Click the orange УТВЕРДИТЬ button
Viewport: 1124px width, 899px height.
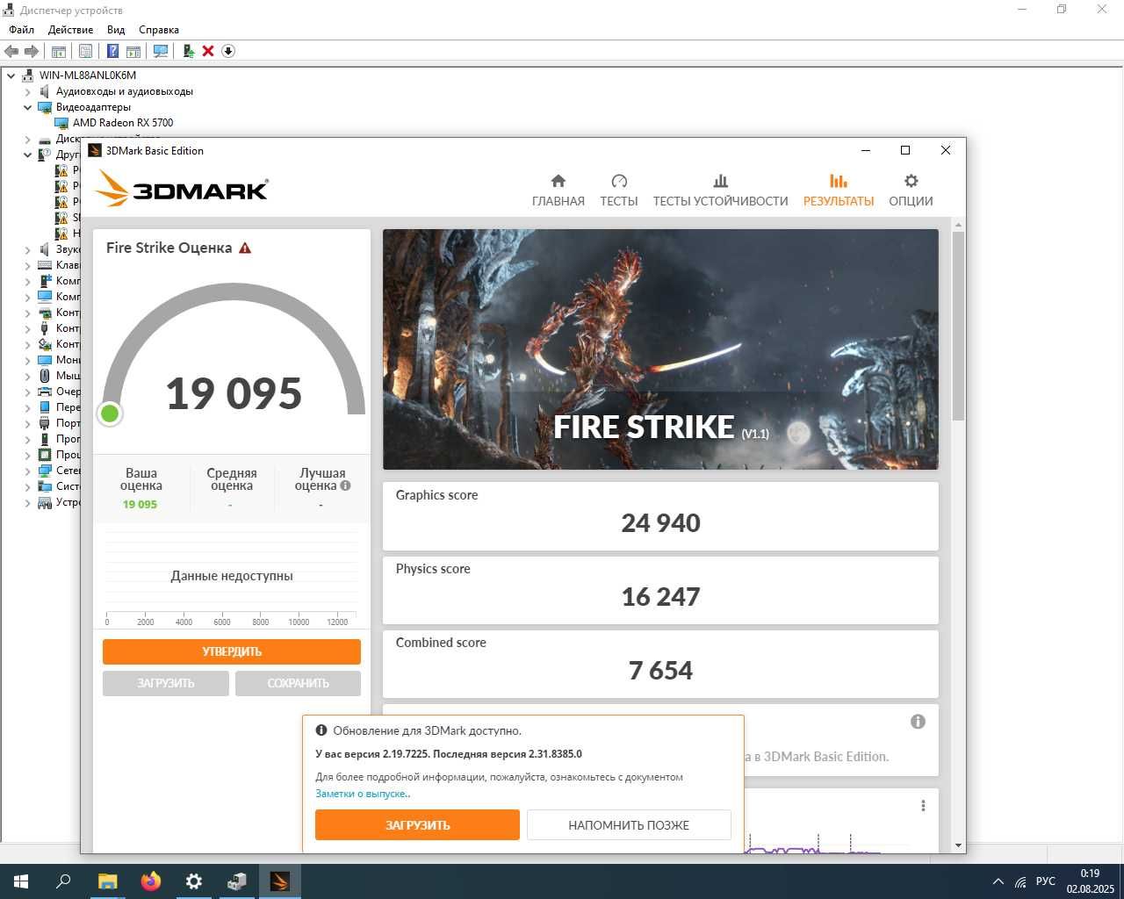tap(232, 651)
